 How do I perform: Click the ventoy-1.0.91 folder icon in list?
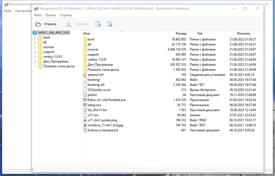click(x=85, y=59)
